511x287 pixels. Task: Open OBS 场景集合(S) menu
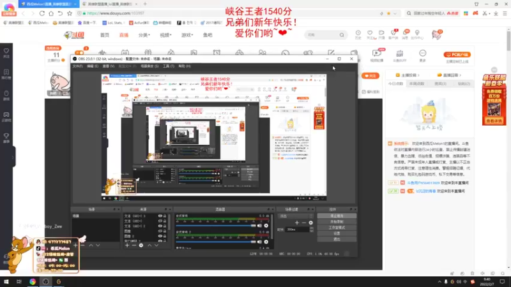149,66
